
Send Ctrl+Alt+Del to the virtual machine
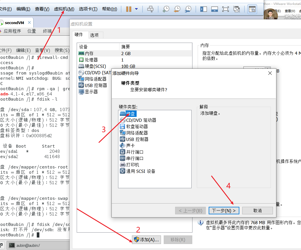pos(150,9)
